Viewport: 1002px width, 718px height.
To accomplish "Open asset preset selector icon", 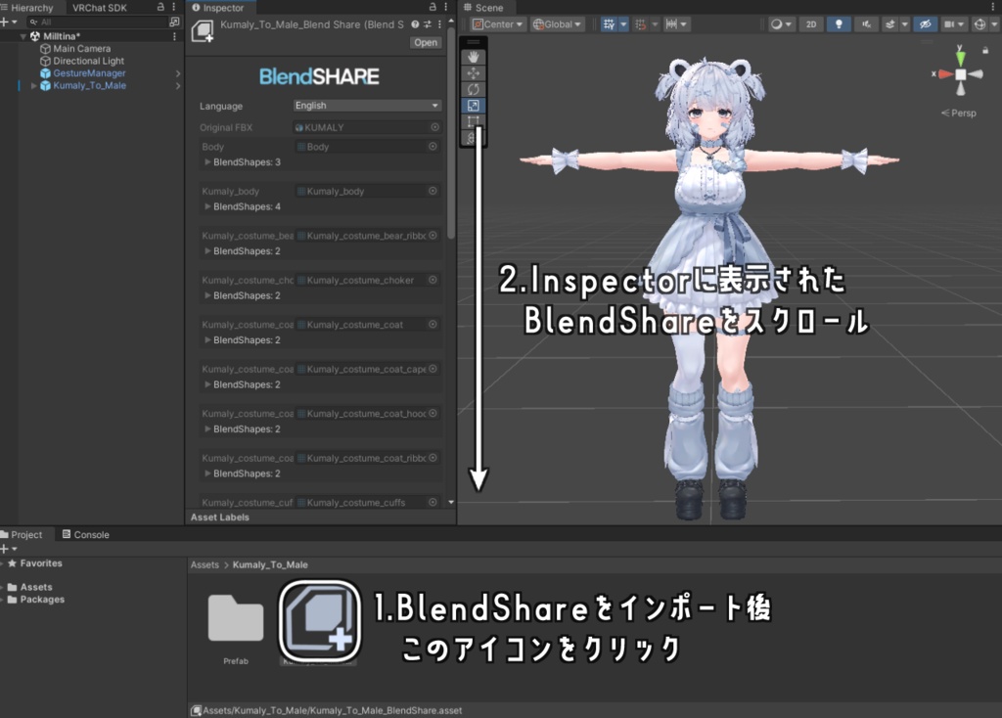I will click(x=427, y=24).
